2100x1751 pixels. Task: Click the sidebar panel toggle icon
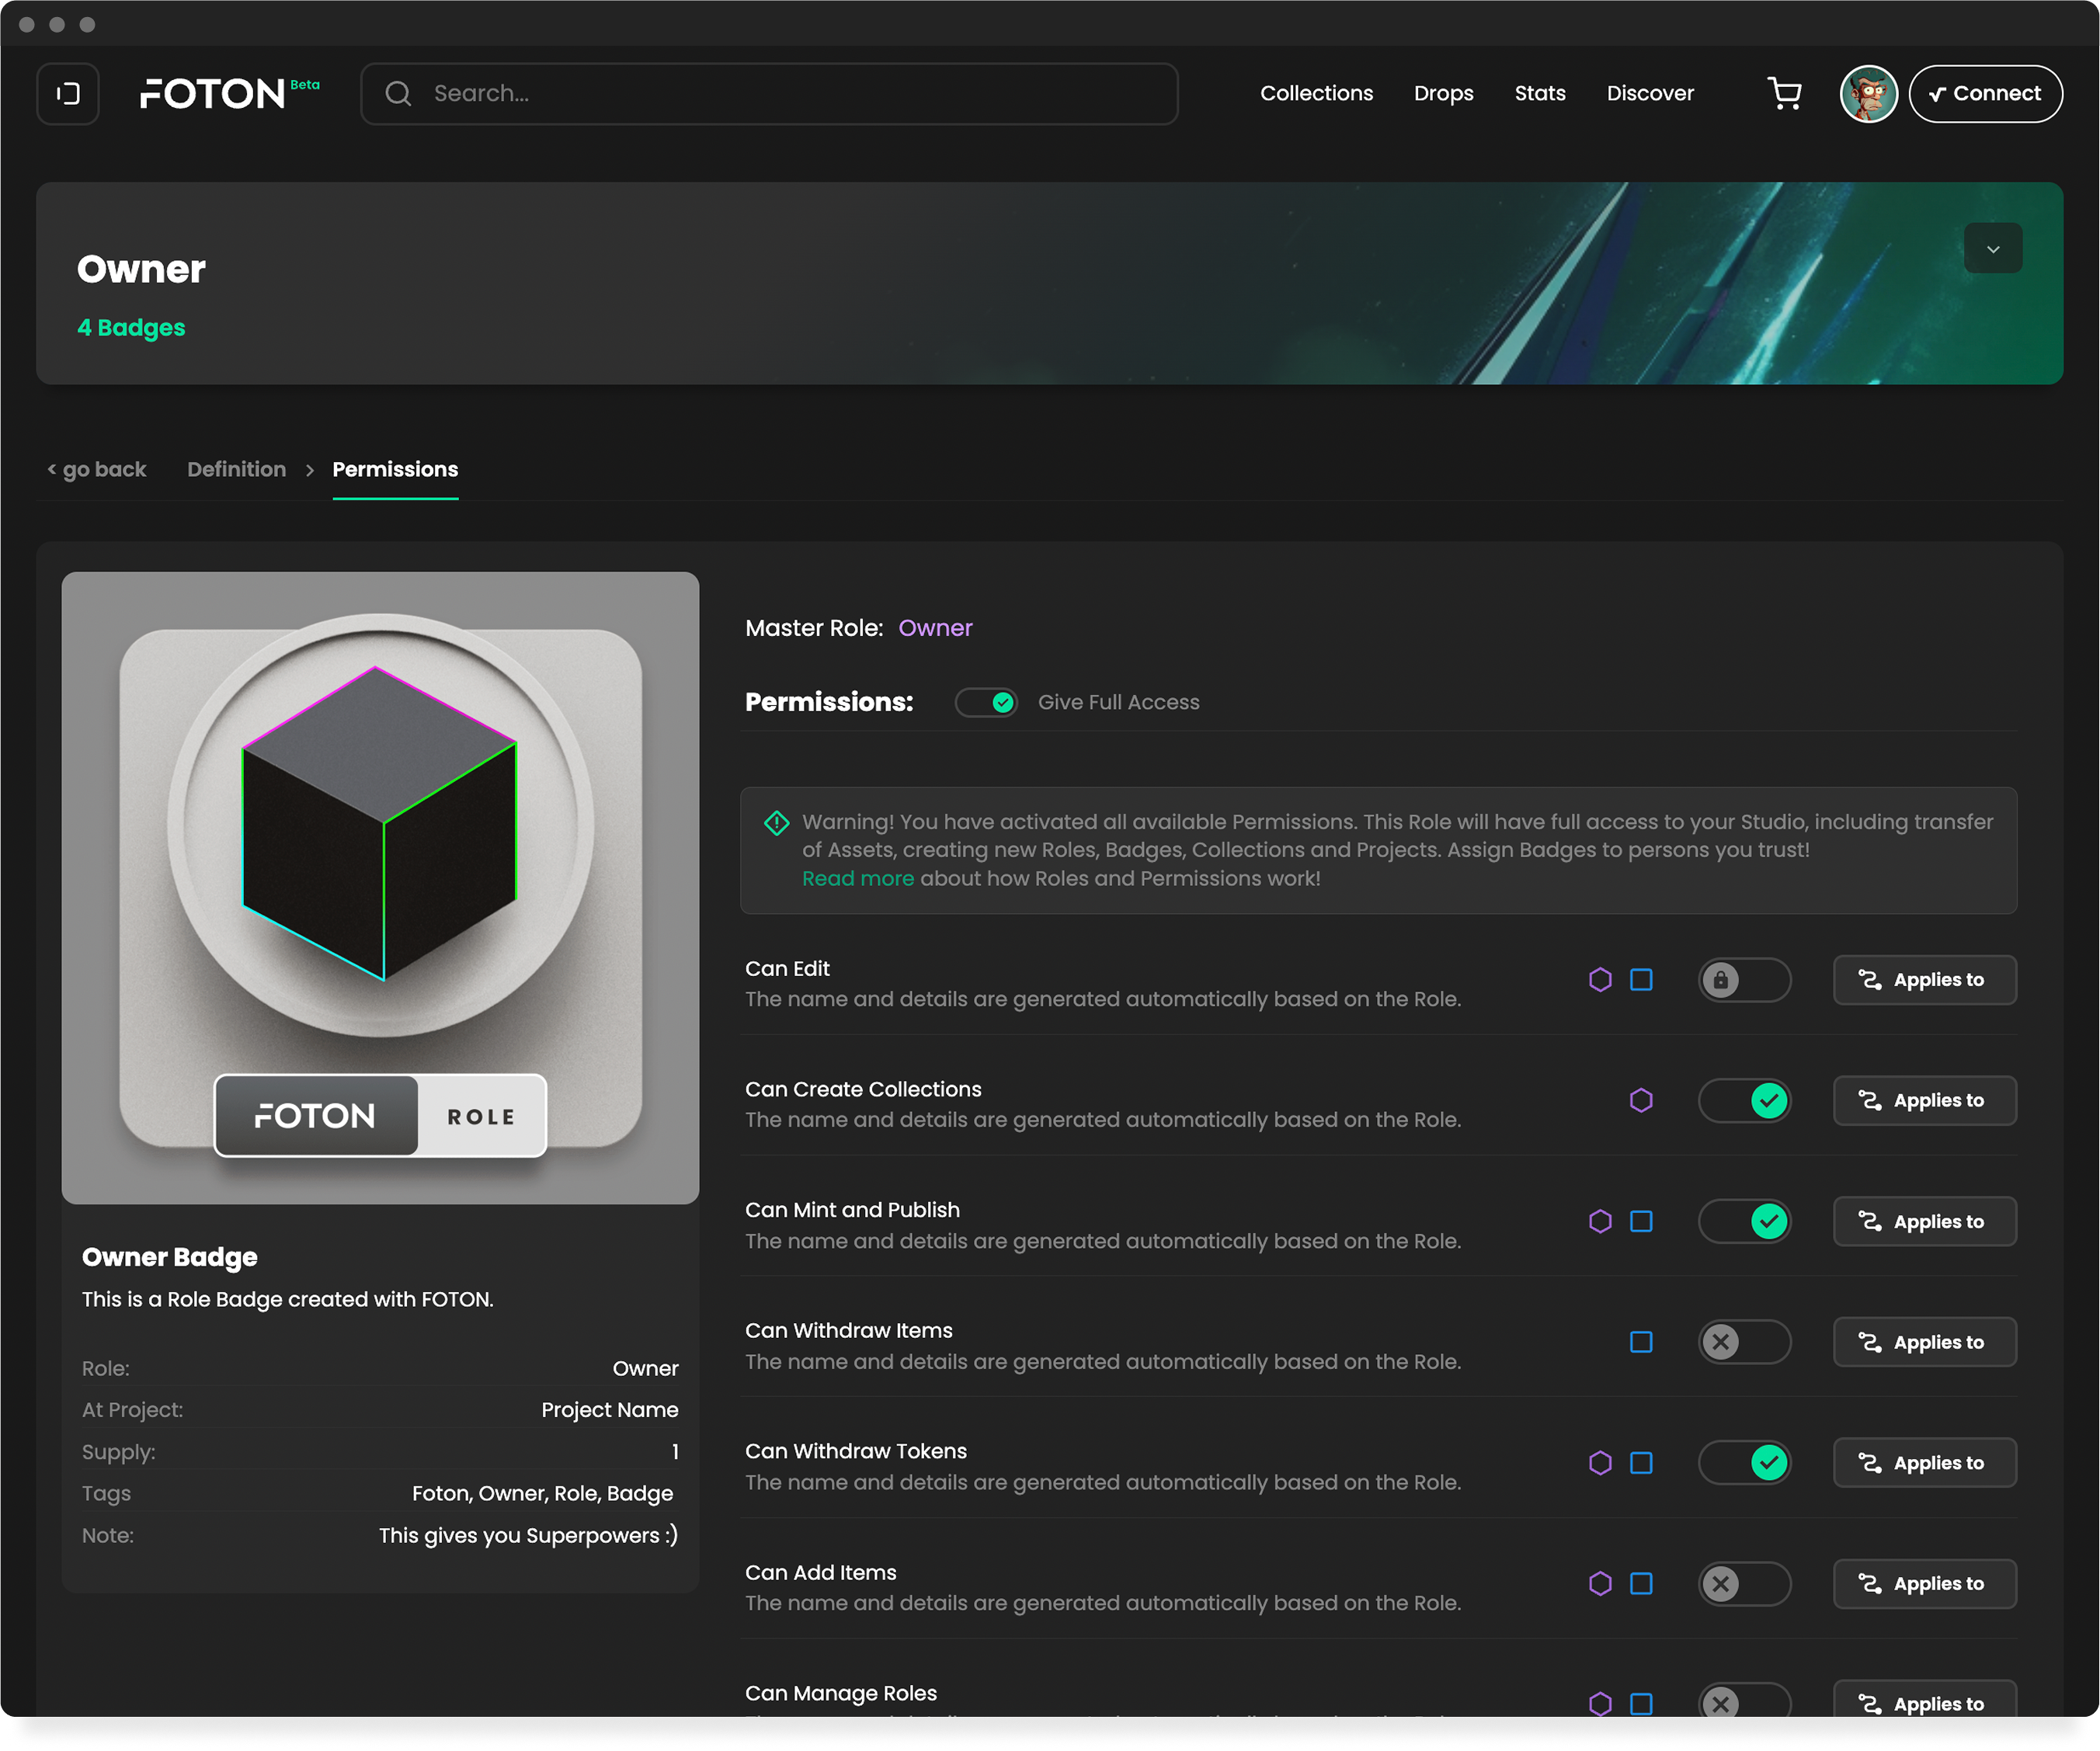click(68, 94)
